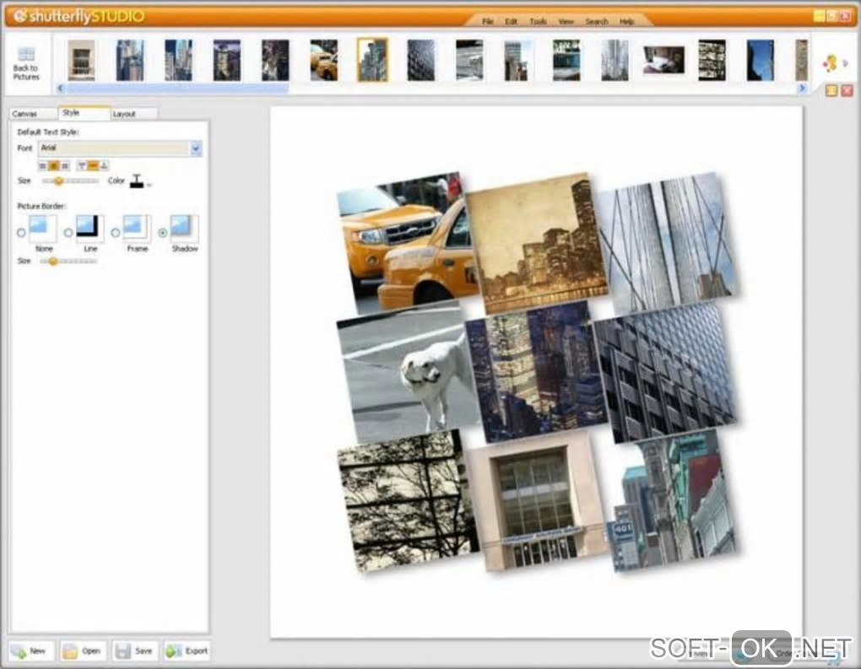
Task: Select the yellow taxi thumbnail in the strip
Action: 323,60
